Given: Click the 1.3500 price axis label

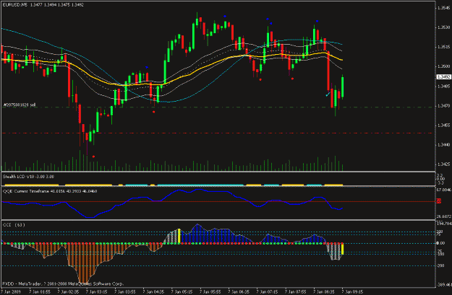Looking at the screenshot, I should [x=443, y=66].
